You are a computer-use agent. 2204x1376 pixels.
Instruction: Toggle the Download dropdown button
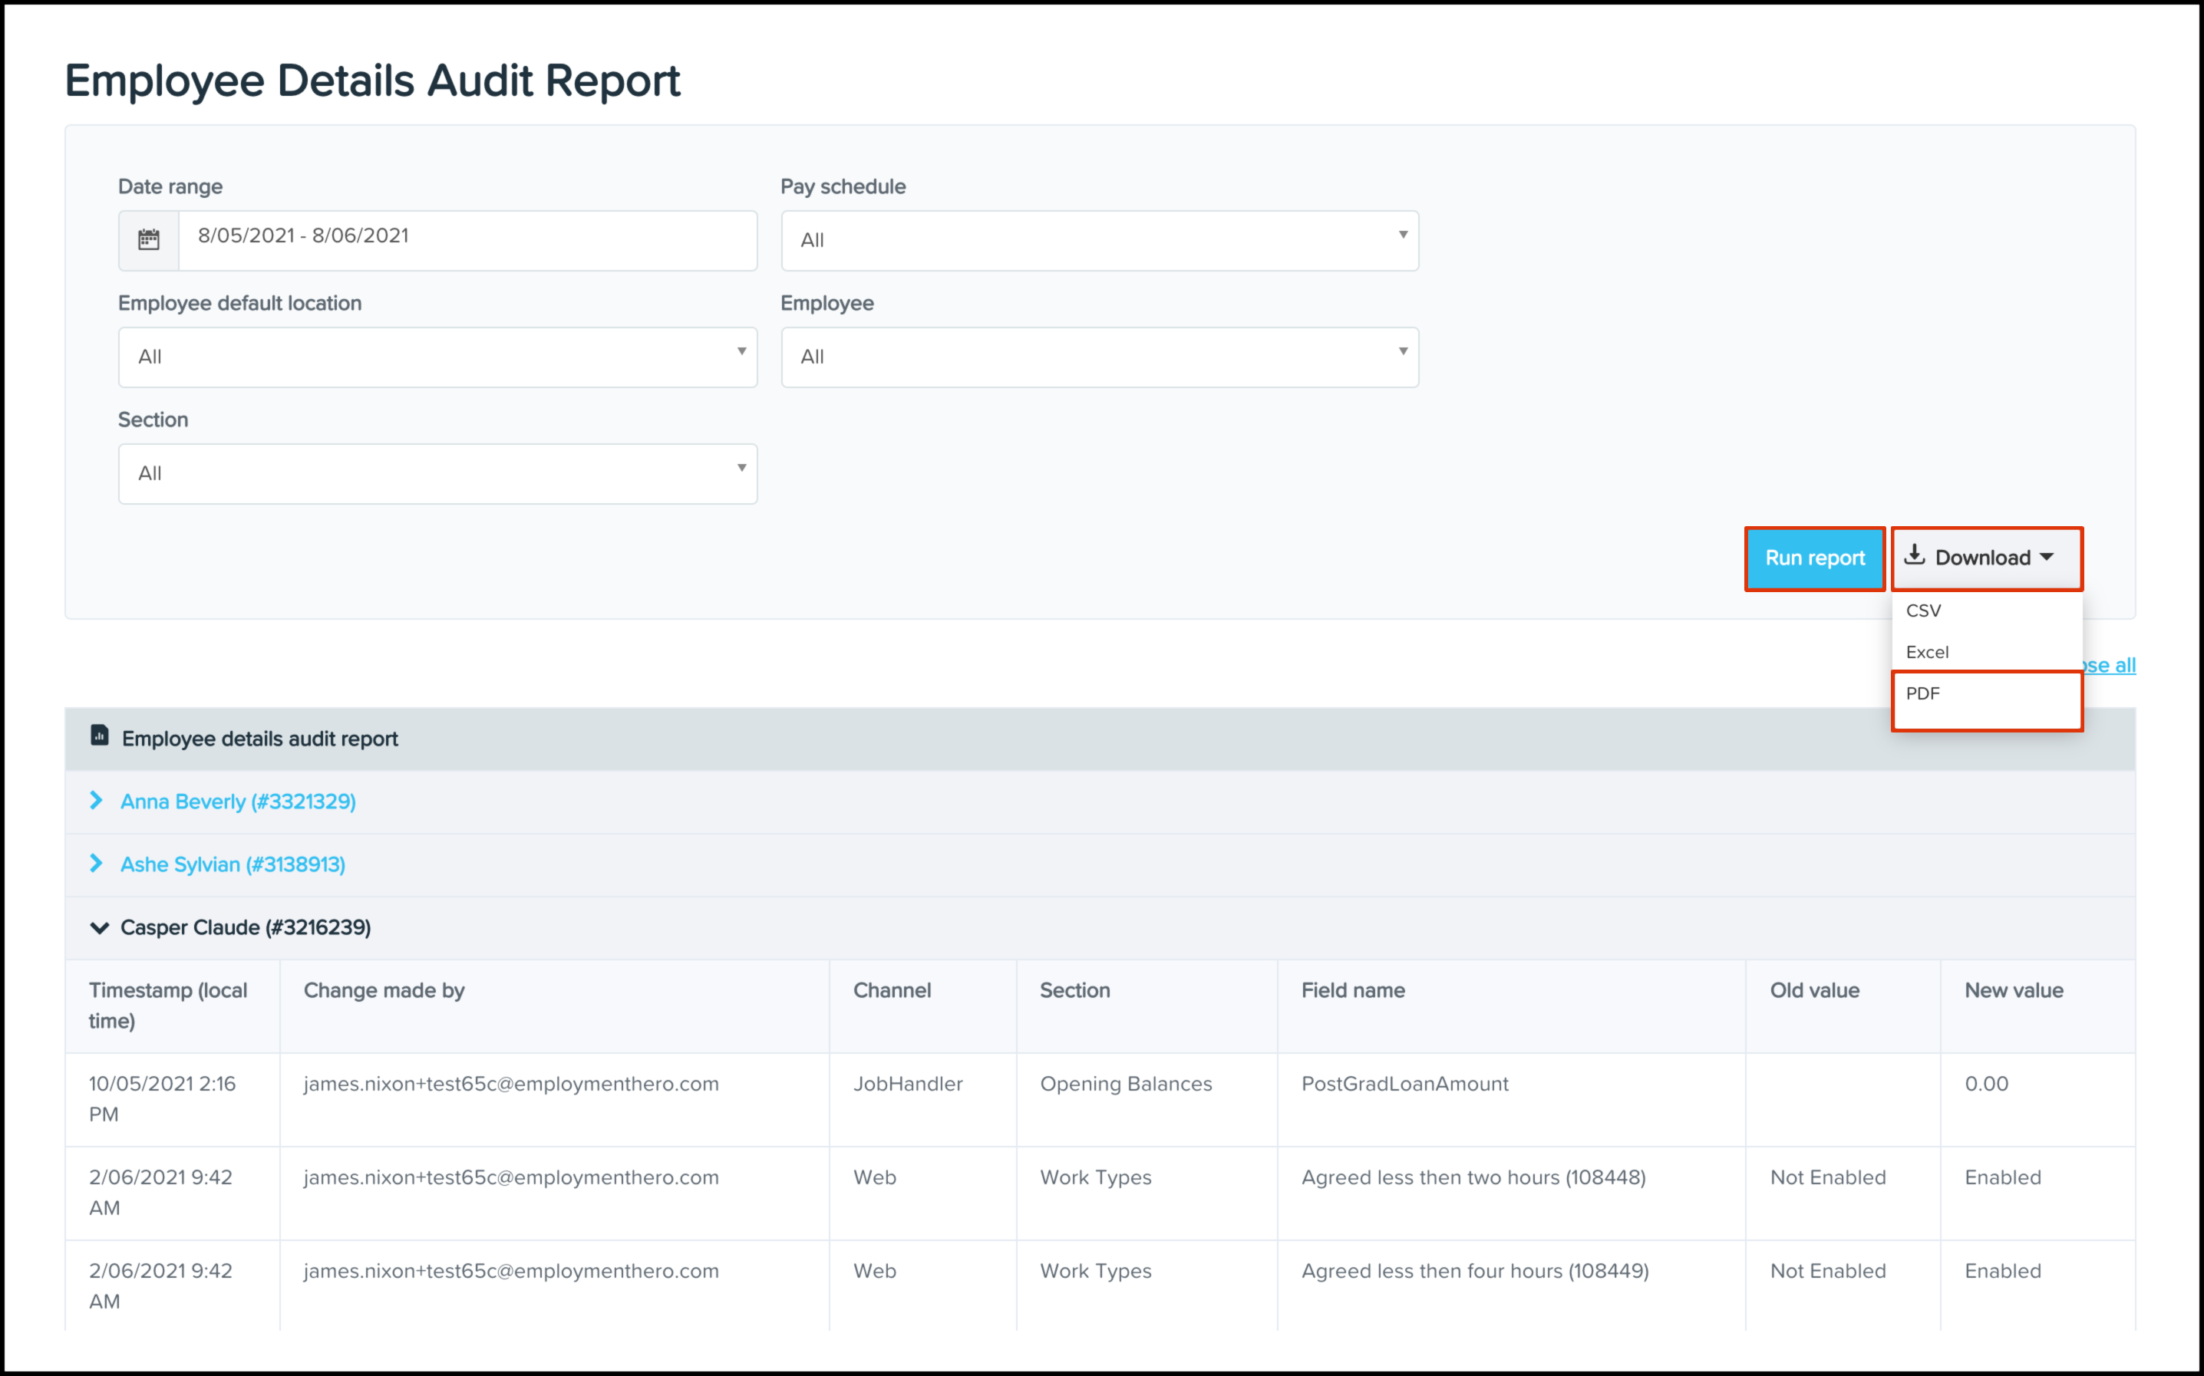tap(1985, 558)
